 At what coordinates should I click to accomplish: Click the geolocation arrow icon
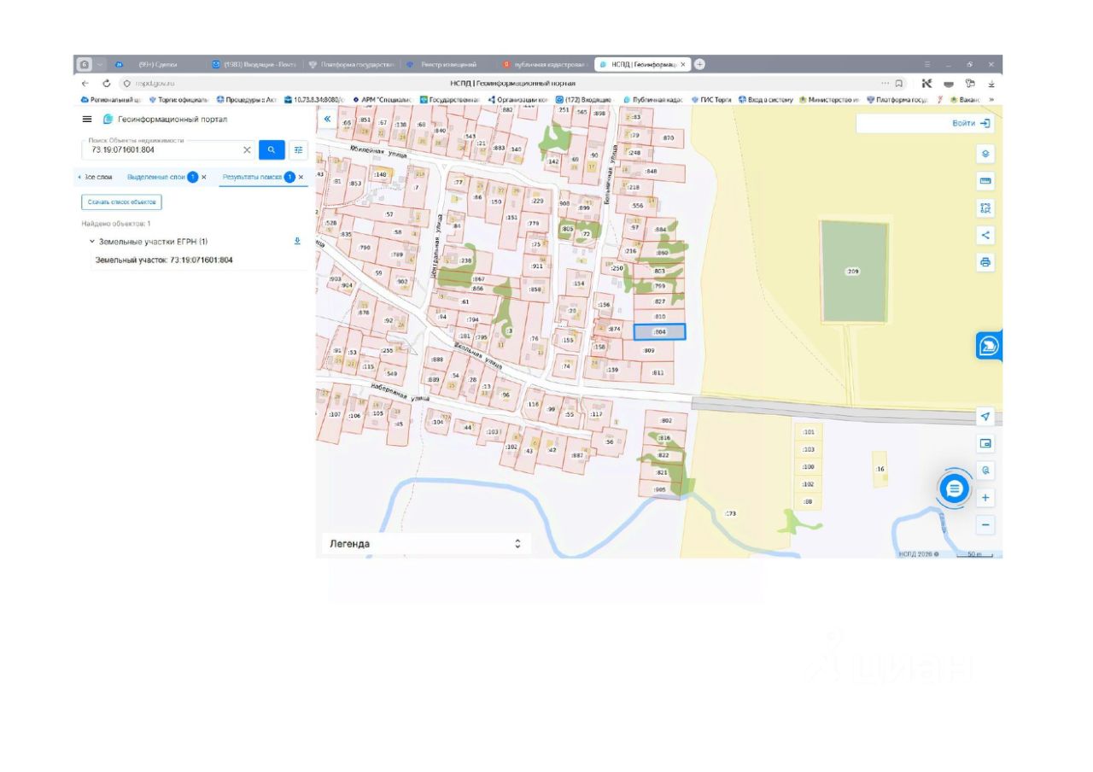pyautogui.click(x=985, y=416)
